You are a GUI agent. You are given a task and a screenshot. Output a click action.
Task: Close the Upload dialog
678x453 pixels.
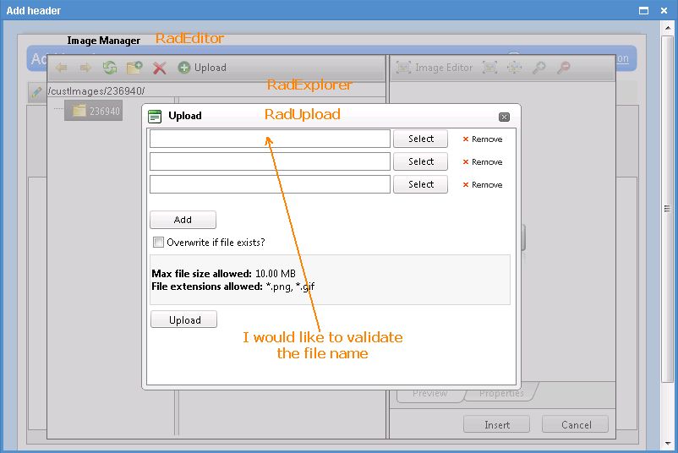[504, 117]
